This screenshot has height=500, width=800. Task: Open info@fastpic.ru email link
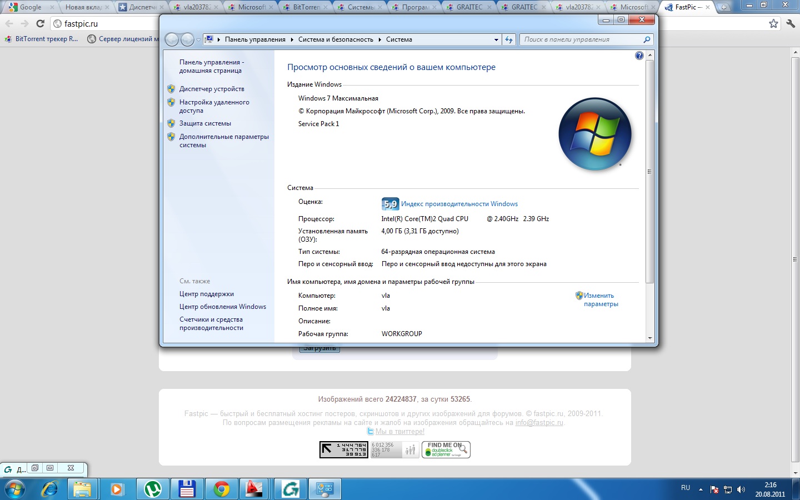pos(539,423)
